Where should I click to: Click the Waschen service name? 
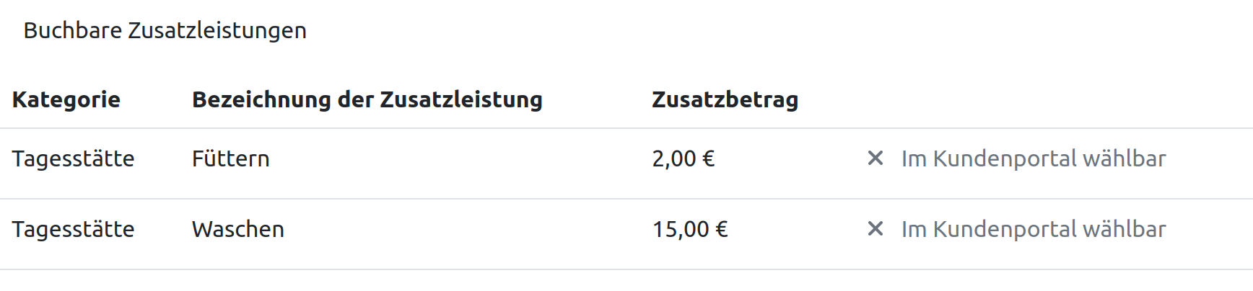tap(237, 229)
